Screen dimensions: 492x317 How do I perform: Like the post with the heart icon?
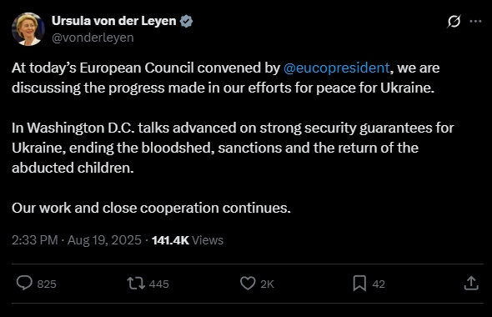coord(248,283)
